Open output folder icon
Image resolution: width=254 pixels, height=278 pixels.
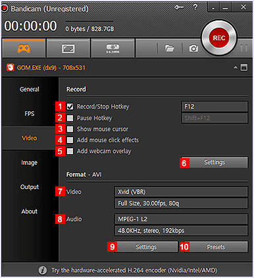[x=169, y=48]
